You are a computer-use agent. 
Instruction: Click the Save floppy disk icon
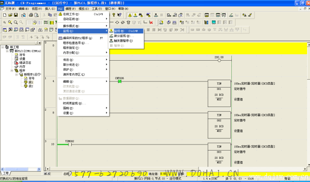pos(16,15)
